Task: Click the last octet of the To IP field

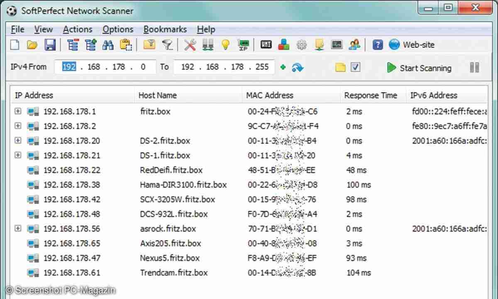Action: click(262, 67)
